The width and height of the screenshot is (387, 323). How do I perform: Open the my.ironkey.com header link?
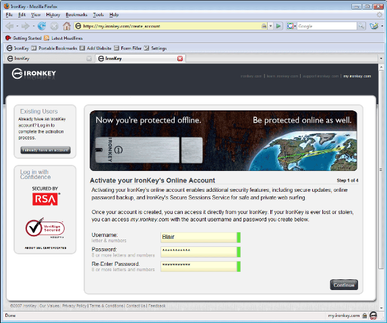[x=357, y=76]
